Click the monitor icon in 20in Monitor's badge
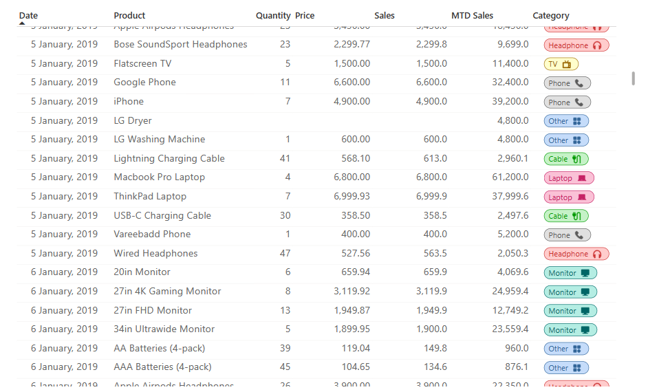This screenshot has width=648, height=392. click(585, 273)
